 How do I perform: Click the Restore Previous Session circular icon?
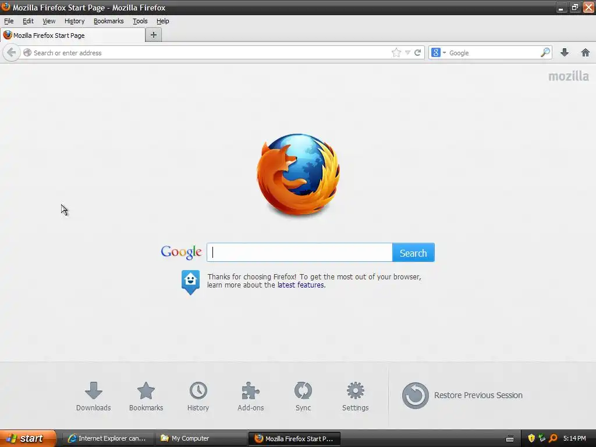coord(415,395)
